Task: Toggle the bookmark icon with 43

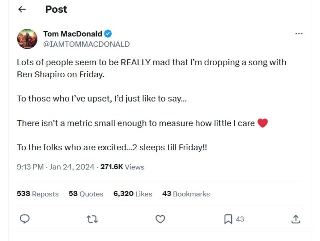Action: pyautogui.click(x=228, y=219)
